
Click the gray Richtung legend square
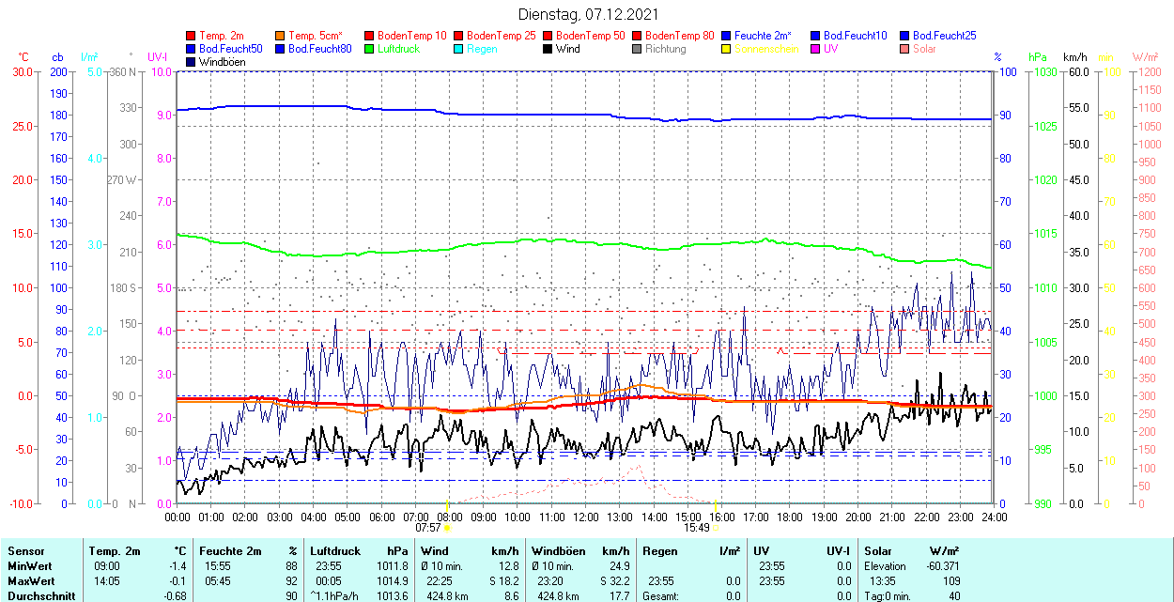click(x=638, y=49)
